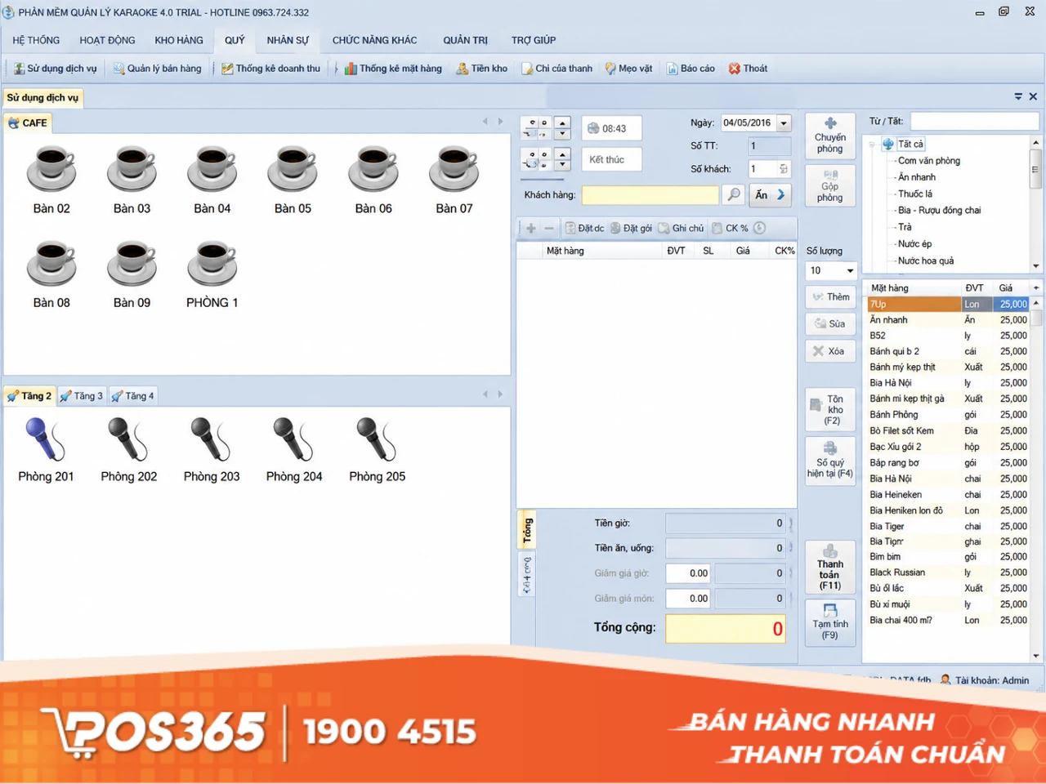The width and height of the screenshot is (1046, 784).
Task: Switch to the Tầng 4 tab
Action: [x=133, y=396]
